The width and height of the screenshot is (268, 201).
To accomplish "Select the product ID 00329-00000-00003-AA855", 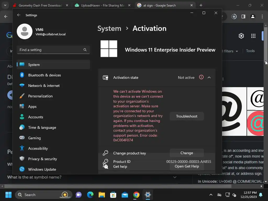I will point(189,161).
